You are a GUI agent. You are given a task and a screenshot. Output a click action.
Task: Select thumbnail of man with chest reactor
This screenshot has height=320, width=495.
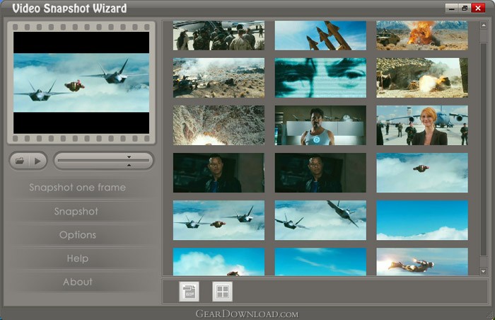tap(320, 125)
